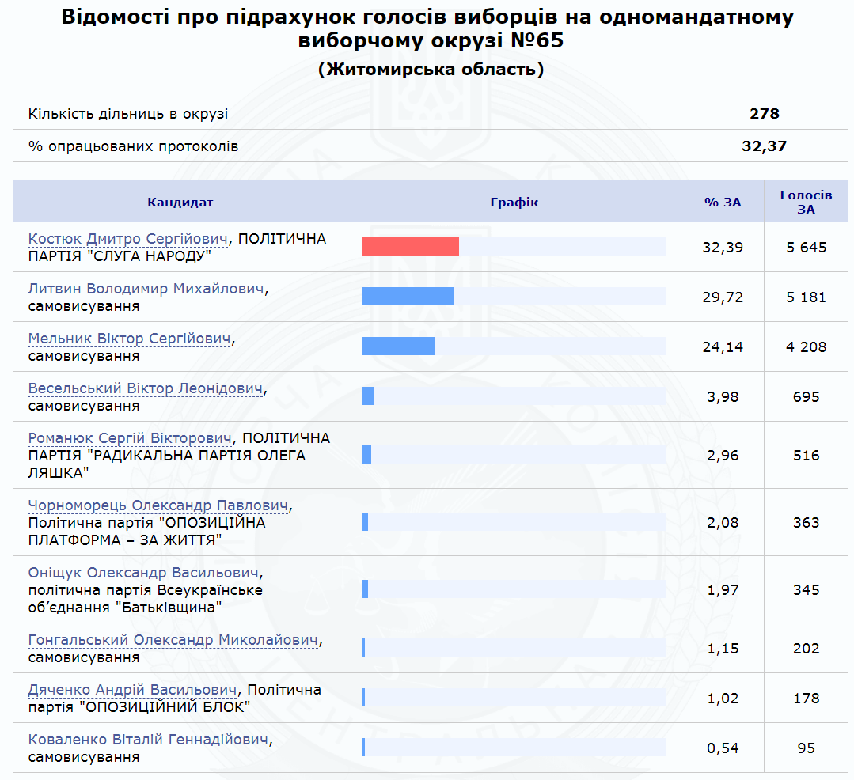
Task: Click the % ЗА column header
Action: point(722,202)
